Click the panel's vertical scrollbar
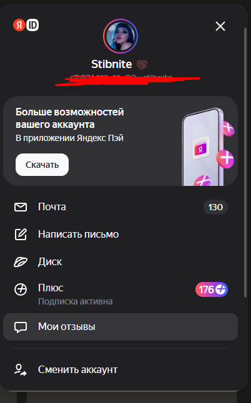The height and width of the screenshot is (403, 251). tap(245, 162)
